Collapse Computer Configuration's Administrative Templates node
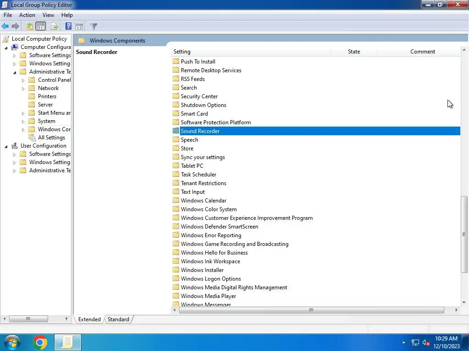This screenshot has width=469, height=351. [15, 73]
